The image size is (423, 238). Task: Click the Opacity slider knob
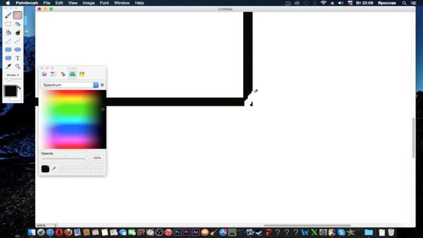(87, 159)
